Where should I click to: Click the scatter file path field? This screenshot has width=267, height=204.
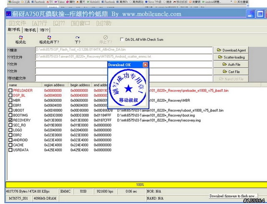point(124,57)
